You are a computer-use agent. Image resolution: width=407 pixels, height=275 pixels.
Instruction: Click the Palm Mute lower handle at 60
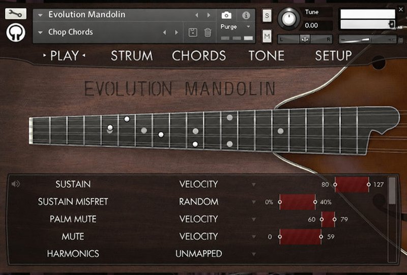click(322, 219)
